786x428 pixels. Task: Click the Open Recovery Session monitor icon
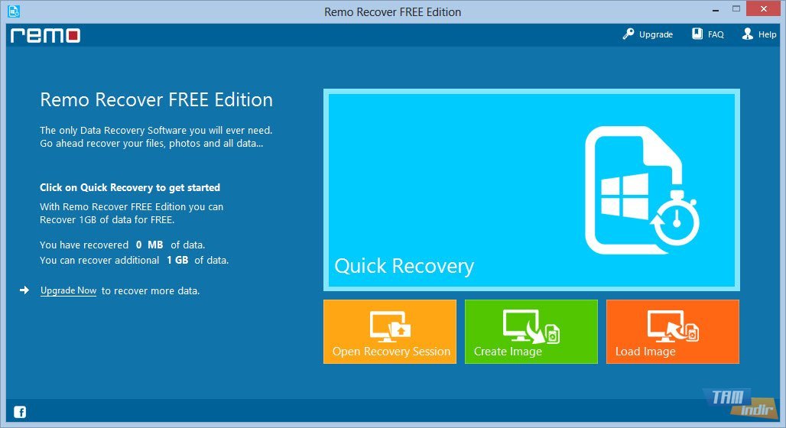point(390,326)
